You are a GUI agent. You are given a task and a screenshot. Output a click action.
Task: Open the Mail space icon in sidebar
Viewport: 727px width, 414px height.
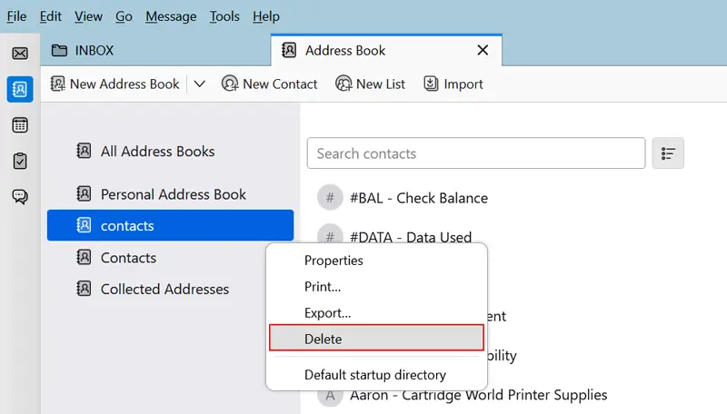[x=19, y=54]
